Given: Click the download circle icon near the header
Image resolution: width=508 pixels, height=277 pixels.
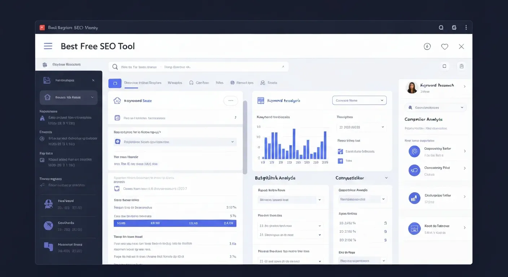Looking at the screenshot, I should [x=427, y=46].
